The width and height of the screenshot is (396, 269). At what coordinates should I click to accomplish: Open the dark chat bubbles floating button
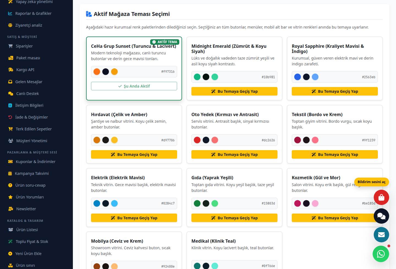381,216
